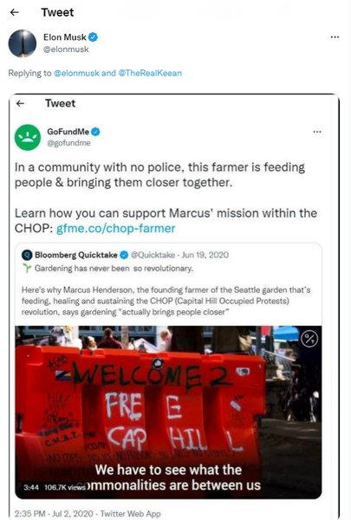Go back using the top back arrow

pyautogui.click(x=15, y=12)
